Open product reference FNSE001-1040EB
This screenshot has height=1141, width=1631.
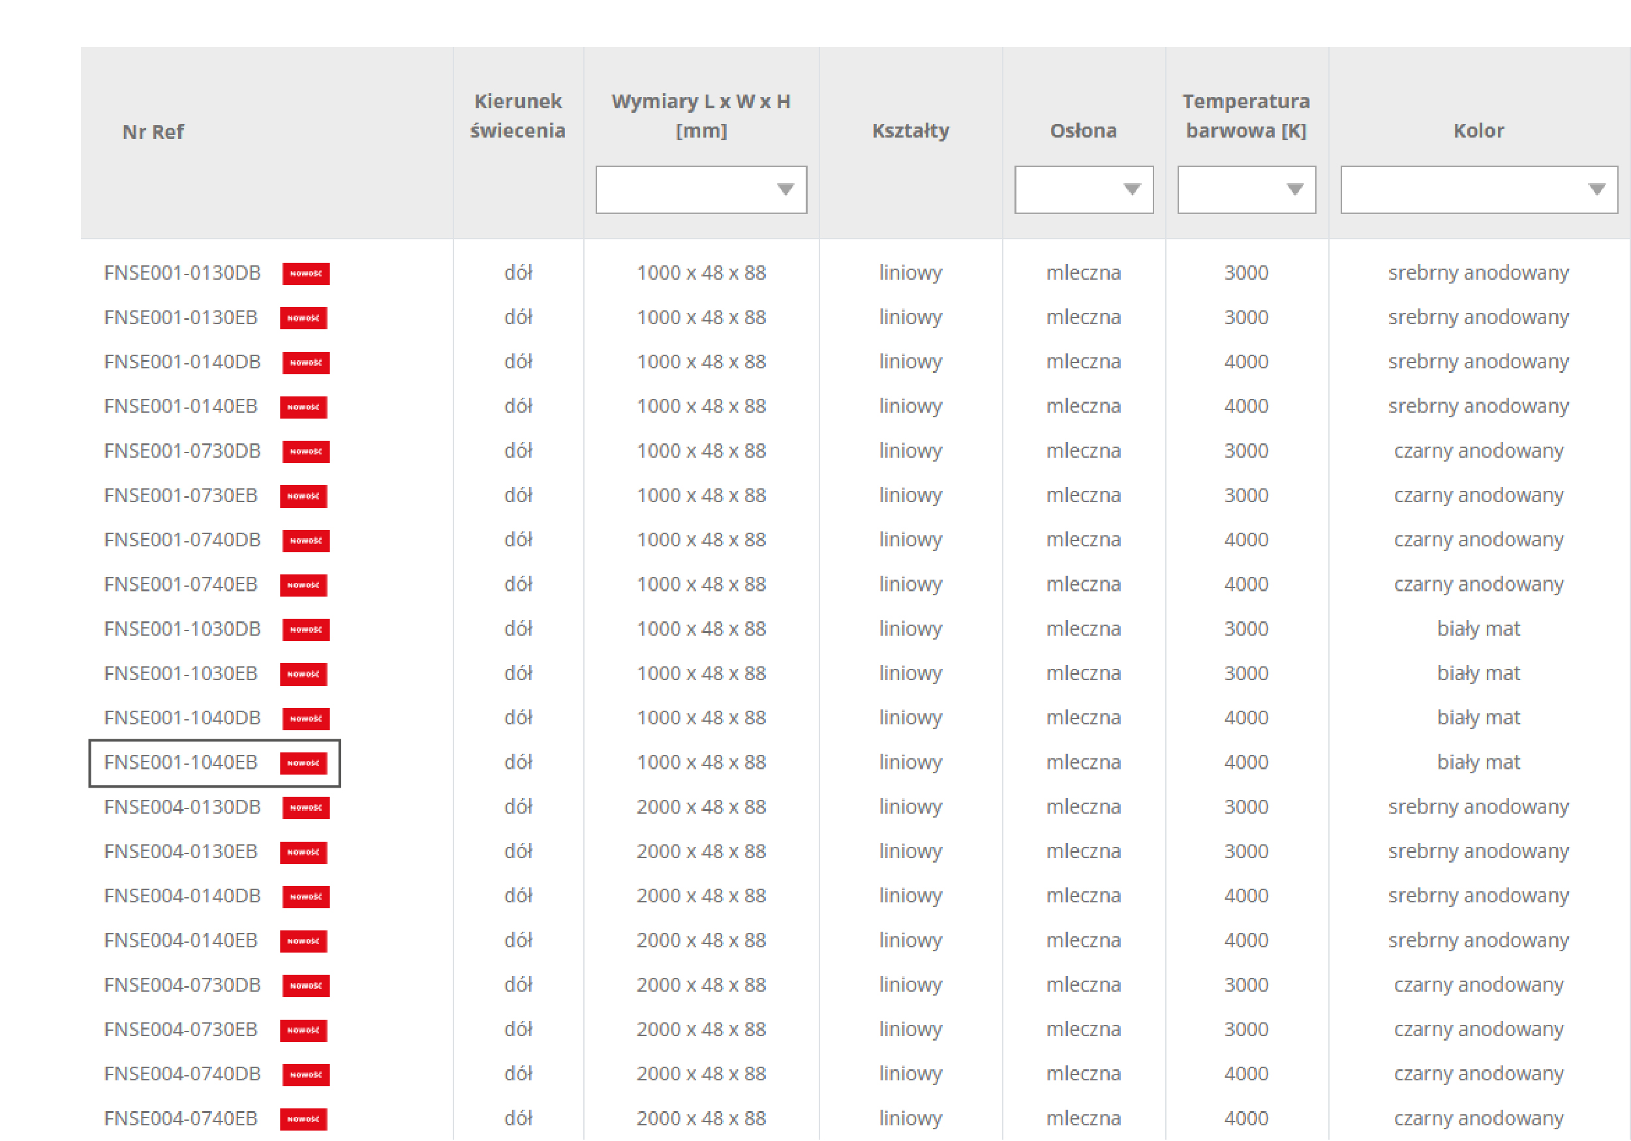coord(181,763)
